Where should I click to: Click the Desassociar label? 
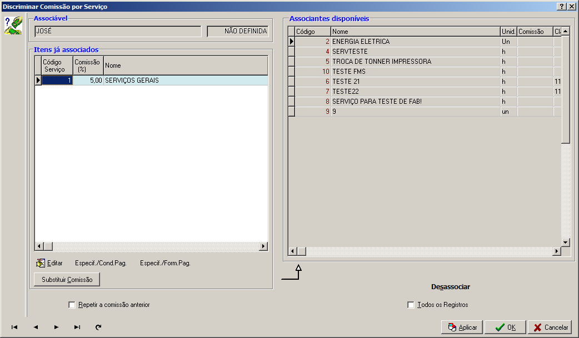(x=450, y=287)
